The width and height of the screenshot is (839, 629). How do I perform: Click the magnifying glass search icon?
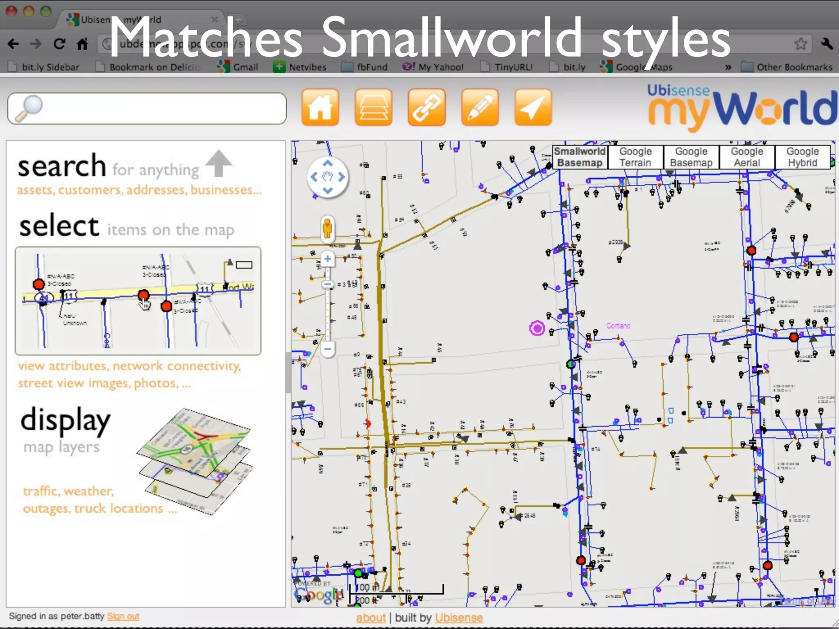28,109
